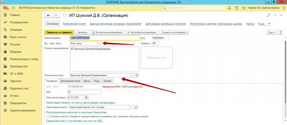Image resolution: width=287 pixels, height=125 pixels.
Task: Switch to the Коды tab
Action: click(x=97, y=81)
